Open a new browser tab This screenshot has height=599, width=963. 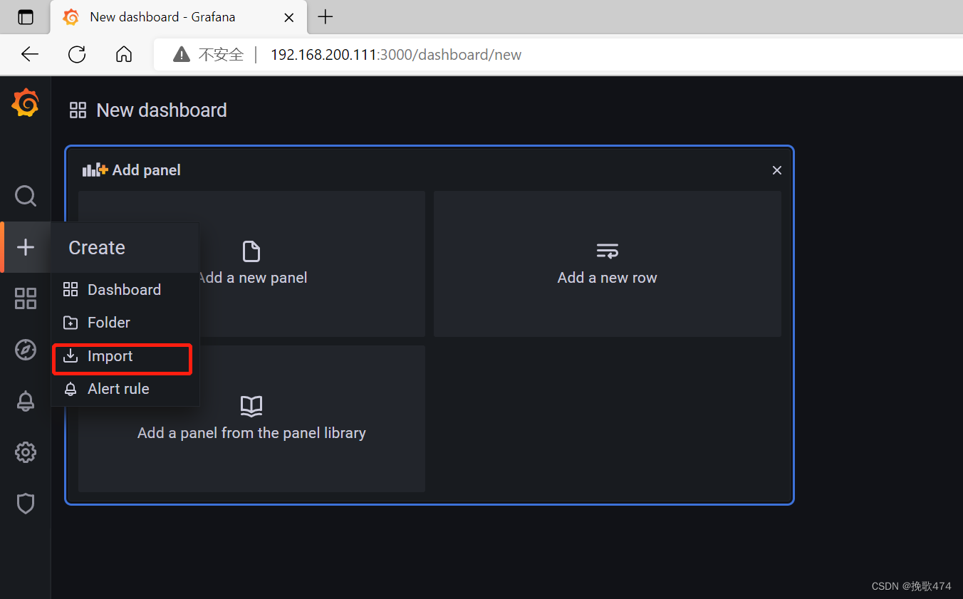pos(325,16)
